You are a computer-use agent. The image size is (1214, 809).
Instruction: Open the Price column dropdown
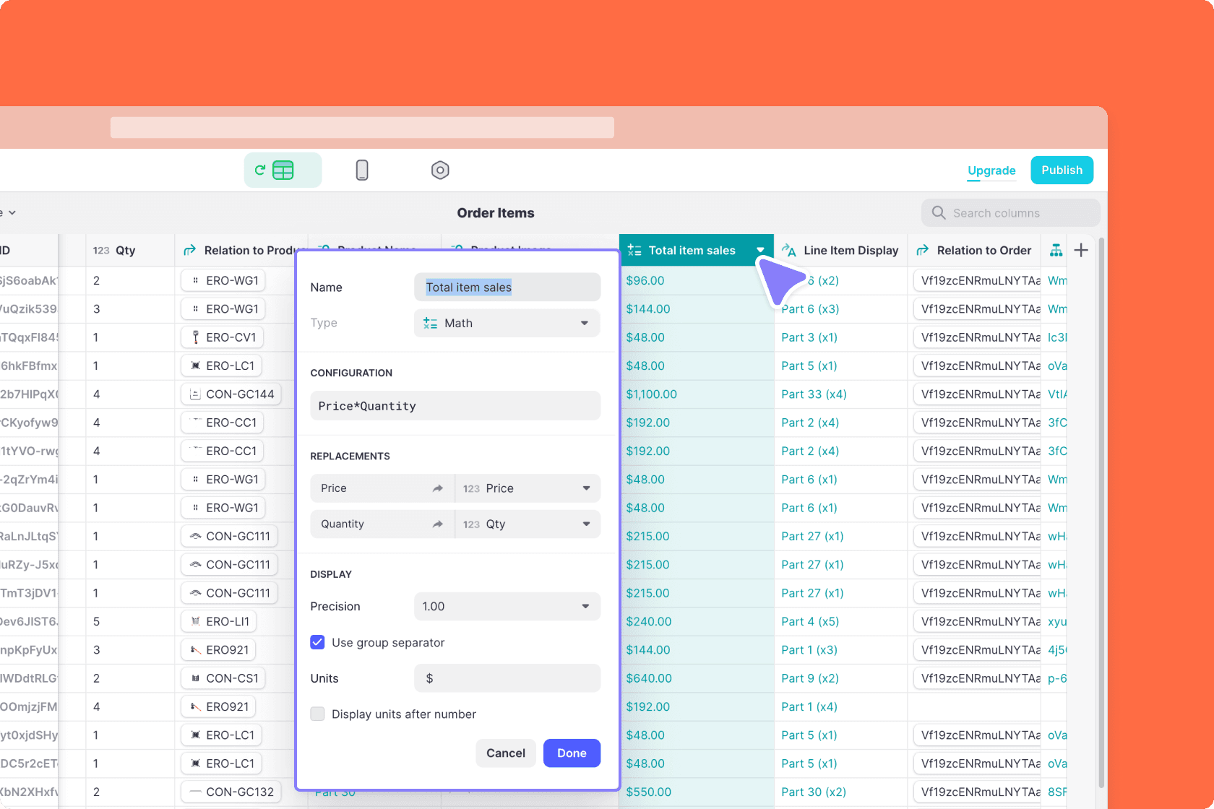click(528, 488)
